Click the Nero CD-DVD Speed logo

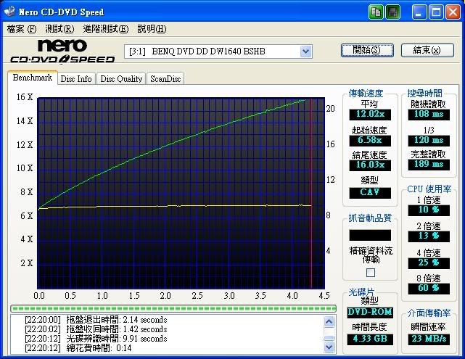click(x=61, y=52)
